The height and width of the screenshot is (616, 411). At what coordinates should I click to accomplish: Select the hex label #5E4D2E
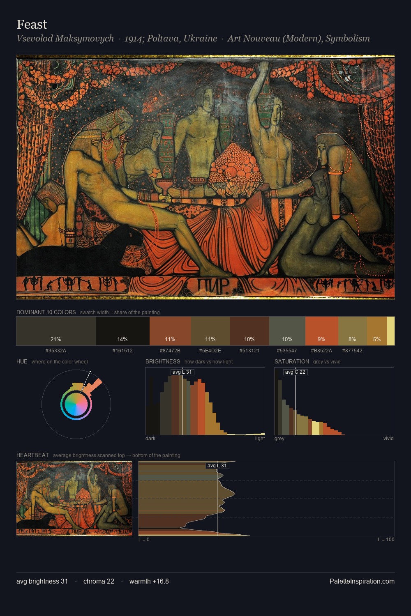click(x=210, y=351)
